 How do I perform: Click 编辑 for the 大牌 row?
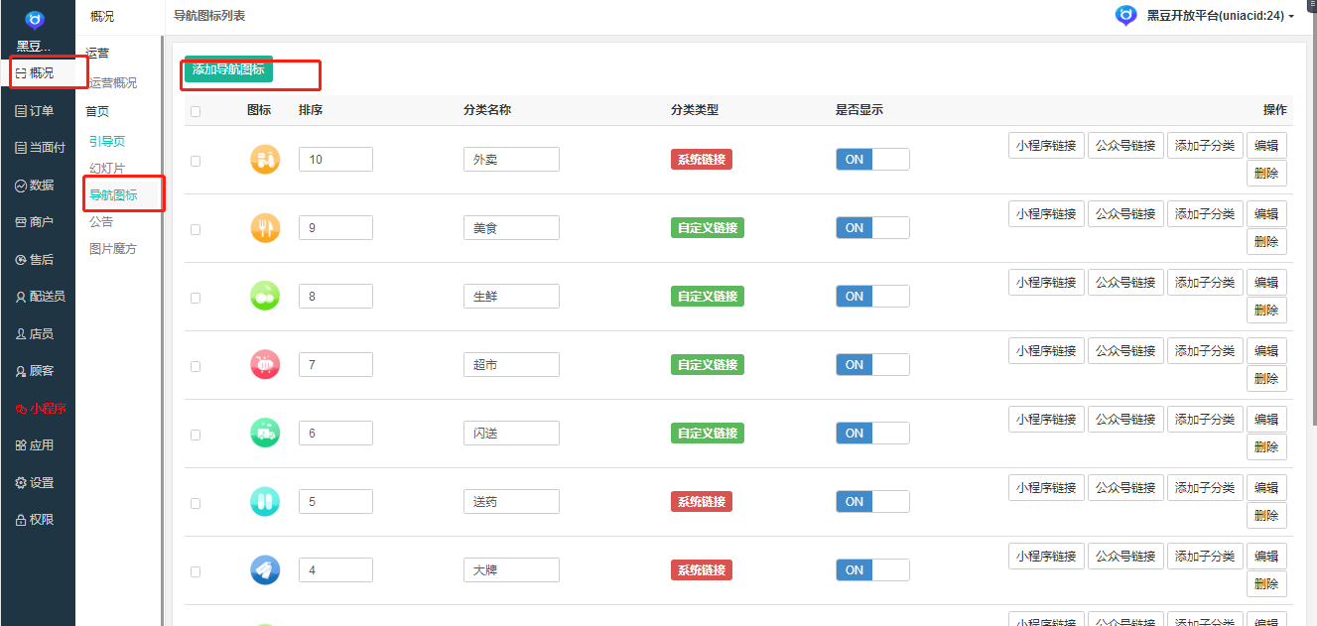(1266, 557)
